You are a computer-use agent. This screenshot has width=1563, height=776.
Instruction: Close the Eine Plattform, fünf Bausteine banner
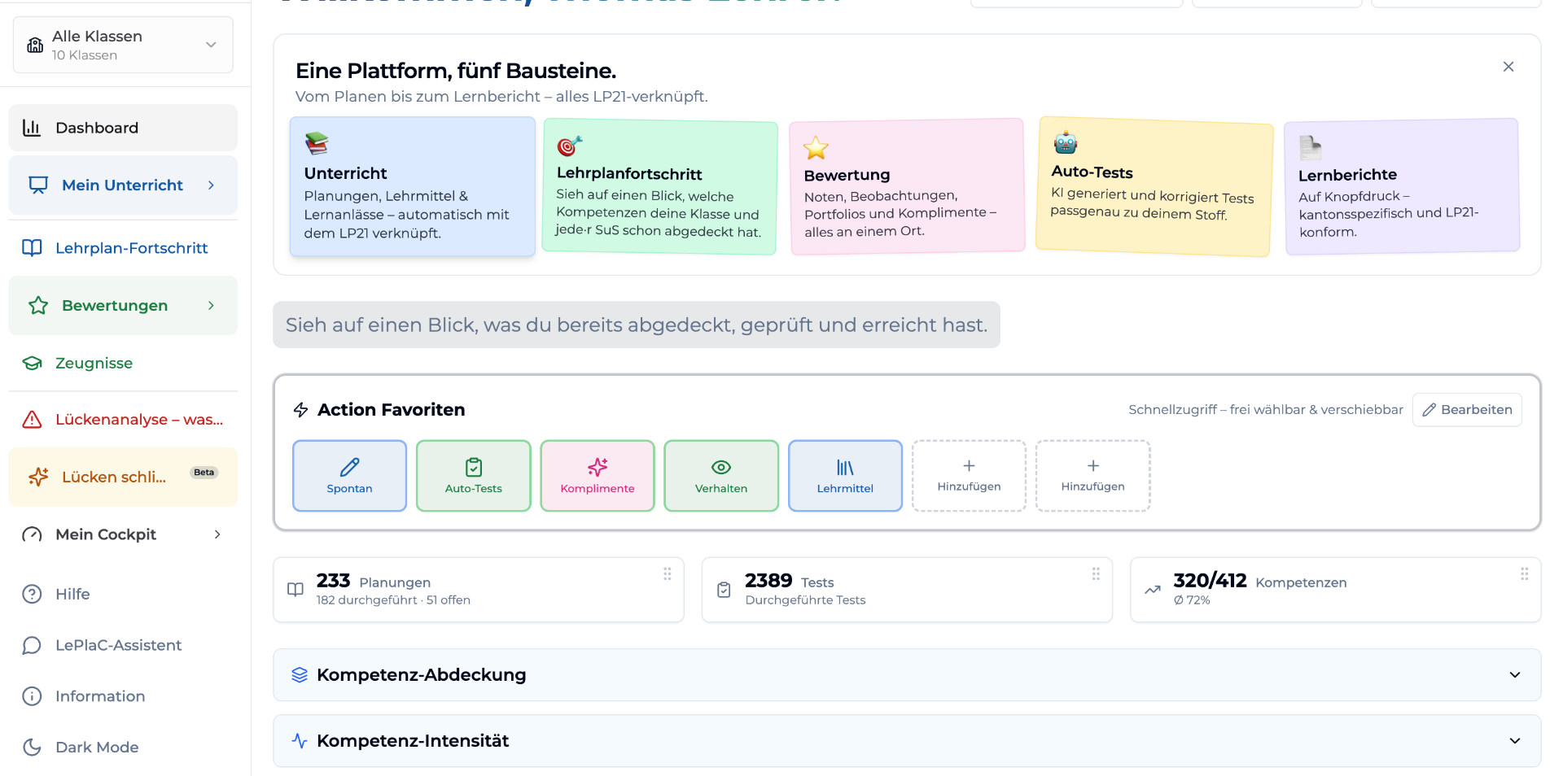point(1508,67)
